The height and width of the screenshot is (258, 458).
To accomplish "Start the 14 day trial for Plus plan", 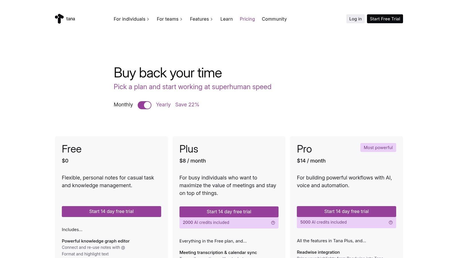I will [x=229, y=212].
